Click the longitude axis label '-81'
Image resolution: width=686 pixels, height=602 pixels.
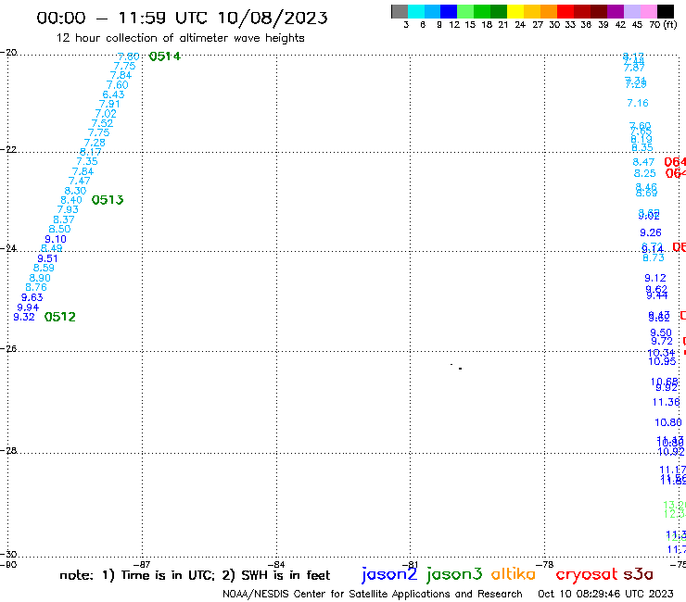click(411, 564)
